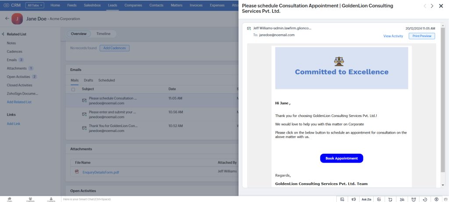Open the All Tabs dropdown
The width and height of the screenshot is (449, 202).
pyautogui.click(x=35, y=5)
